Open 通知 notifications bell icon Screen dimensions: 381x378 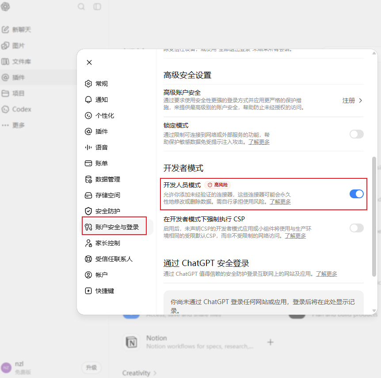(x=88, y=100)
